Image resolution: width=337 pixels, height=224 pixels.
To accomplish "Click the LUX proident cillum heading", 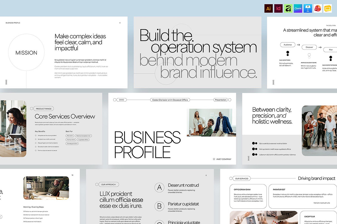I will coord(121,200).
